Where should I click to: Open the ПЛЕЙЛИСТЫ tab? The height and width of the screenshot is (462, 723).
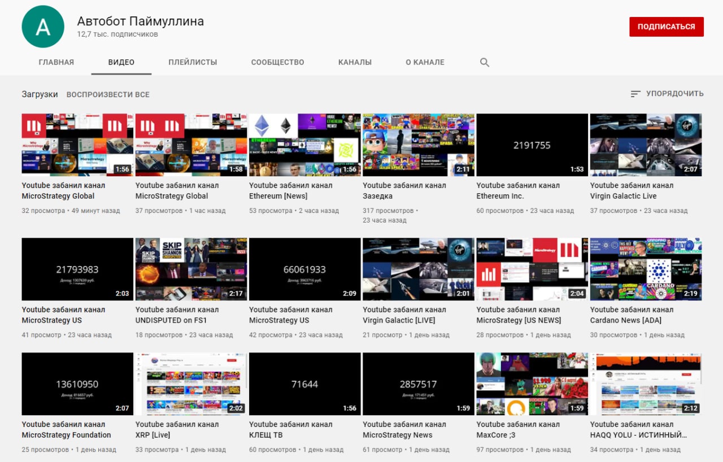193,62
